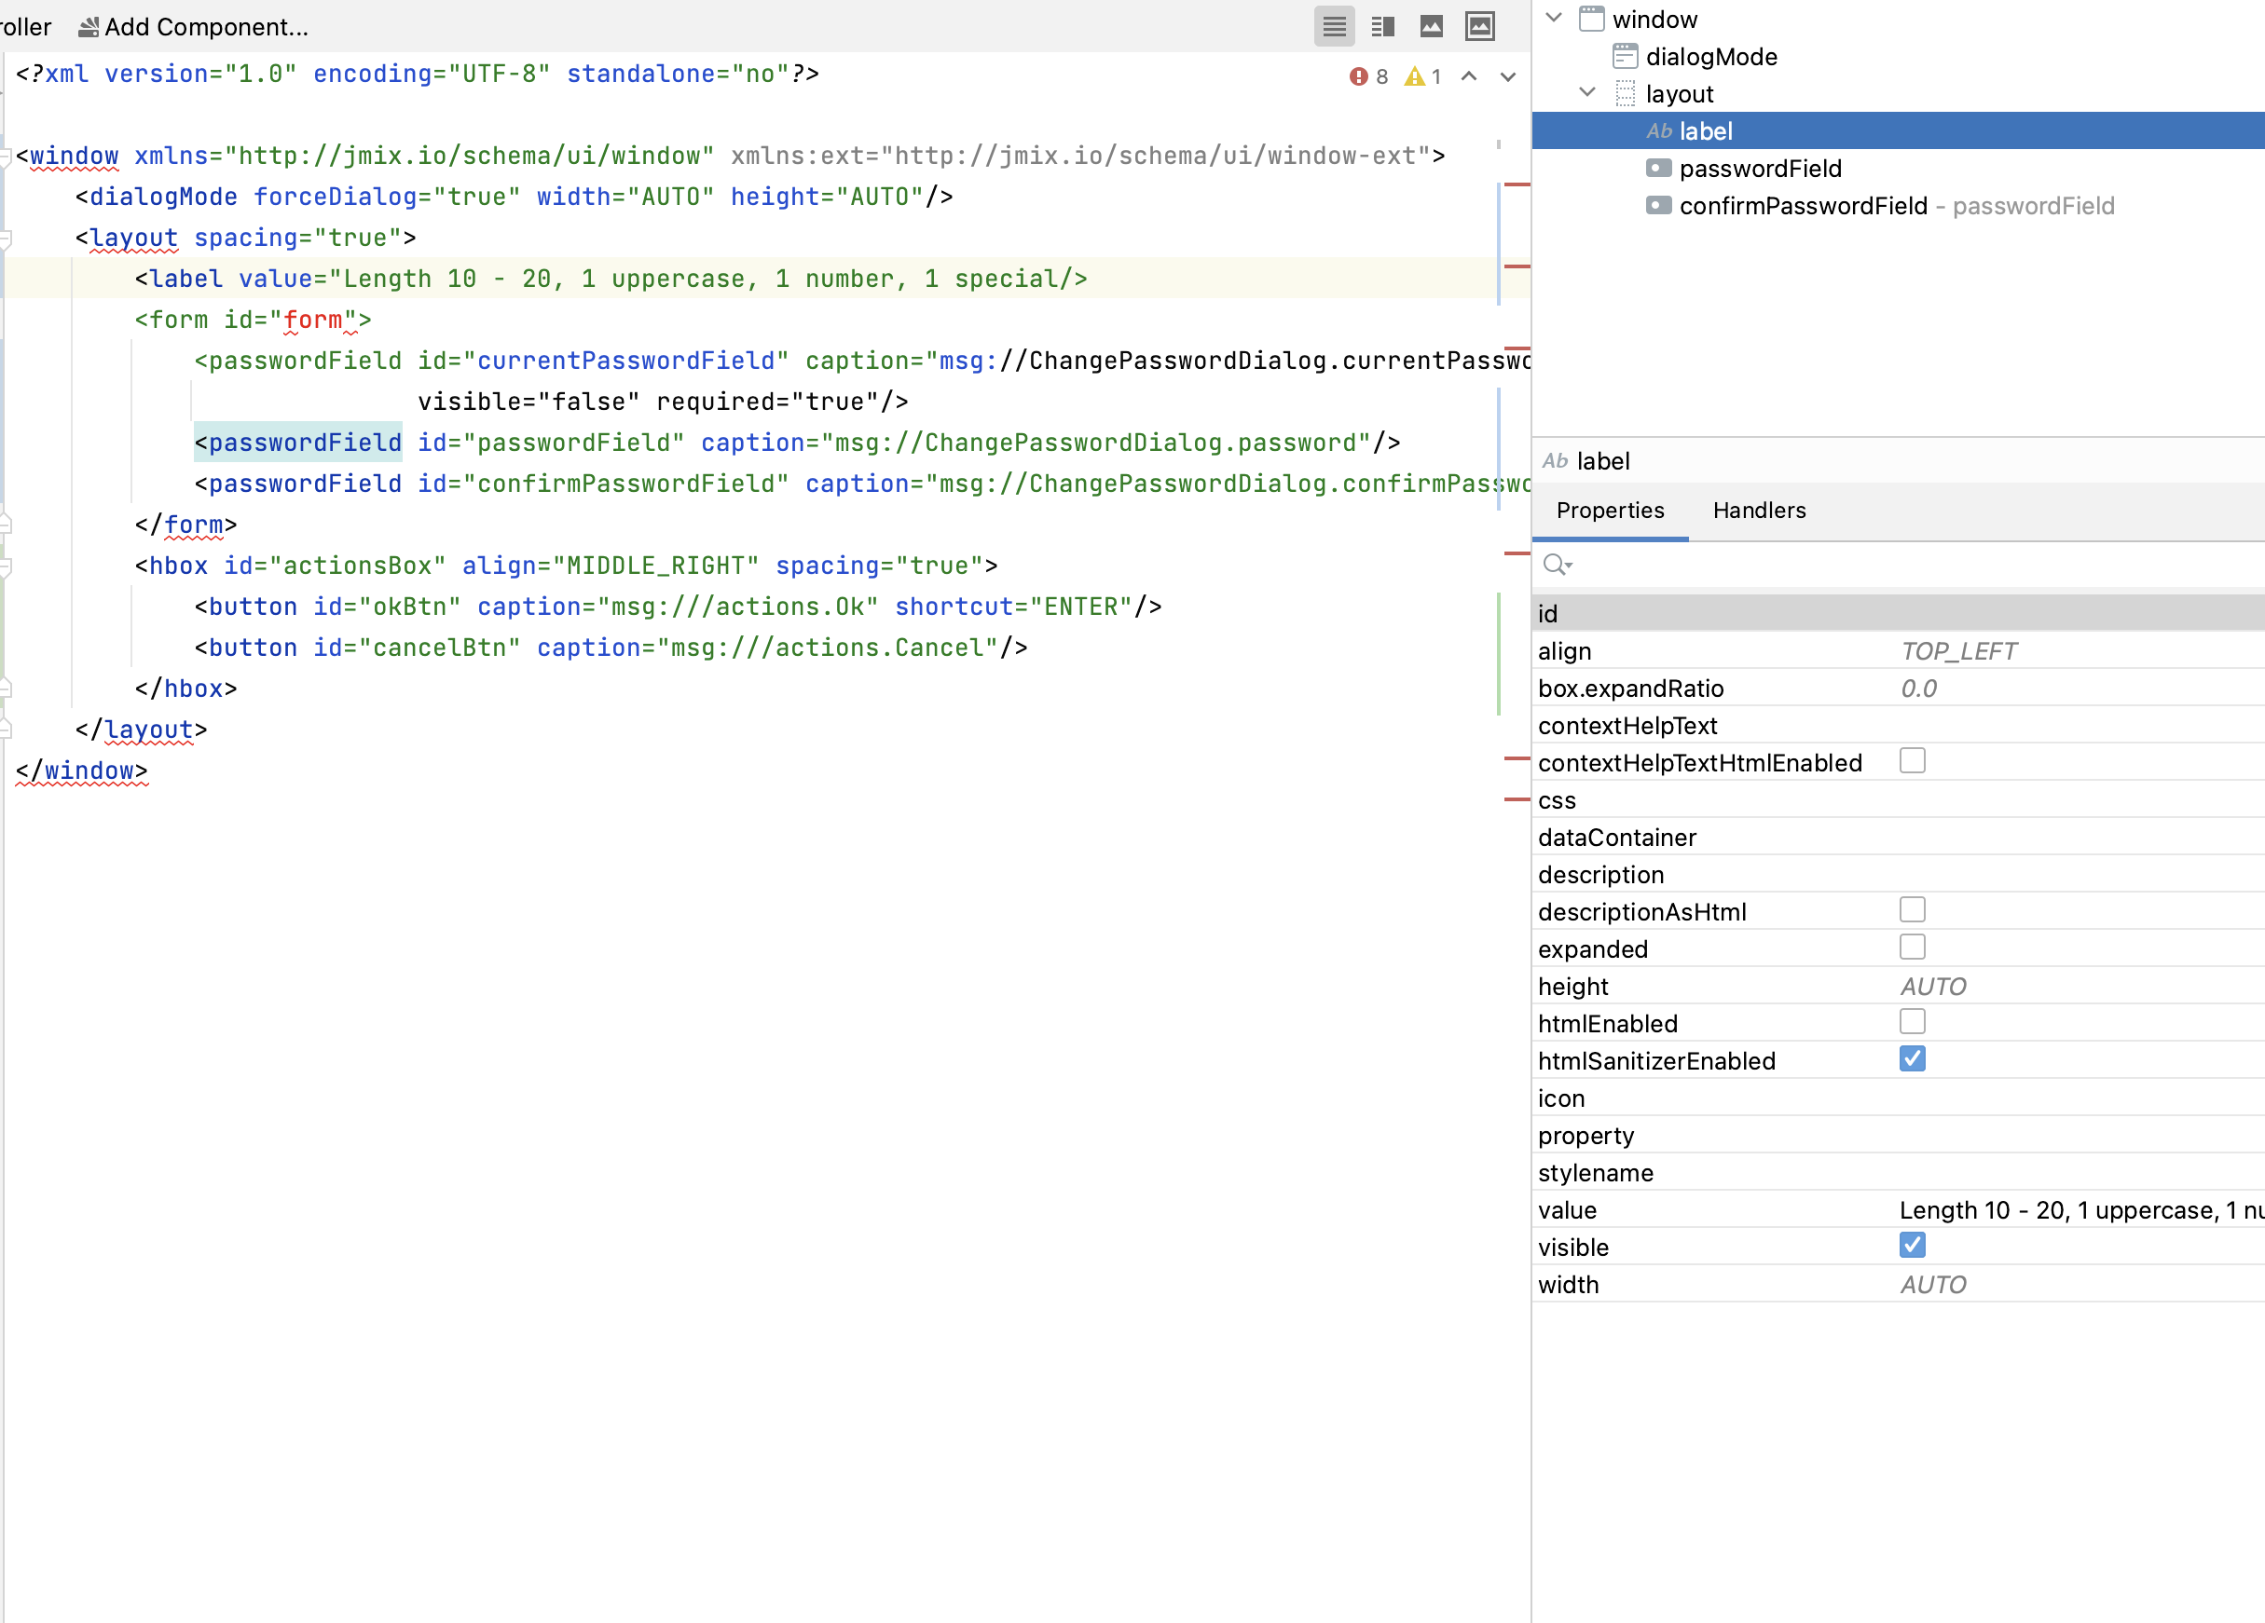Select the dialogMode tree item
This screenshot has height=1623, width=2265.
[1710, 57]
